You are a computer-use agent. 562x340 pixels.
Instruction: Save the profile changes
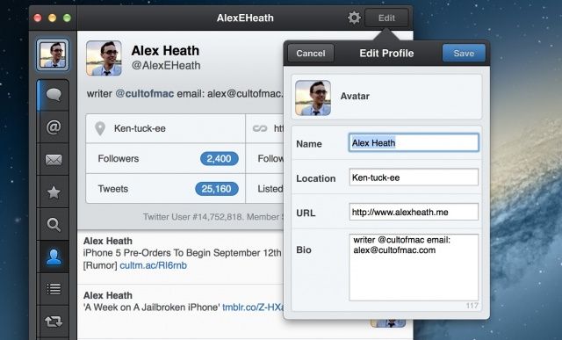point(464,53)
